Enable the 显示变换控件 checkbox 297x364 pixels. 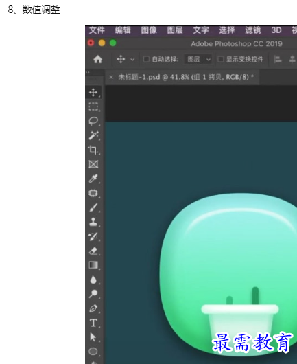coord(221,59)
